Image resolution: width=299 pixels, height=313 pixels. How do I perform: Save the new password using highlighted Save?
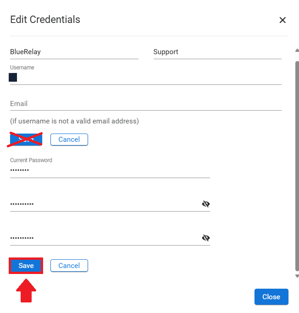[26, 265]
